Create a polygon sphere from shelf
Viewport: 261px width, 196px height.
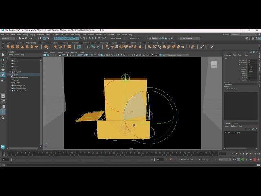(x=8, y=47)
